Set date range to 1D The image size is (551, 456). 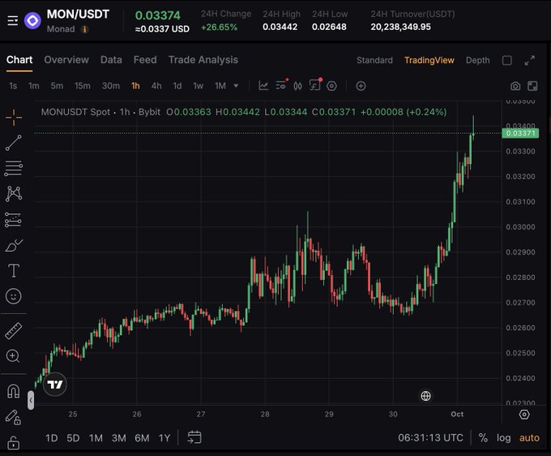click(51, 438)
